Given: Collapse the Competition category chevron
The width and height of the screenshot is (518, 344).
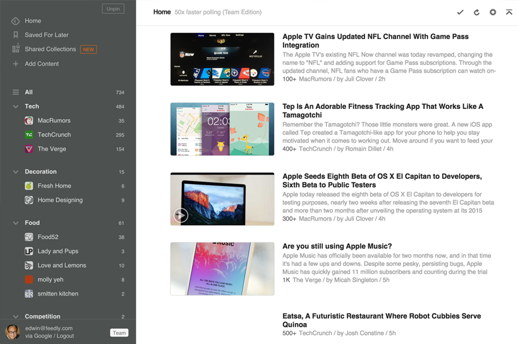Looking at the screenshot, I should pyautogui.click(x=16, y=316).
